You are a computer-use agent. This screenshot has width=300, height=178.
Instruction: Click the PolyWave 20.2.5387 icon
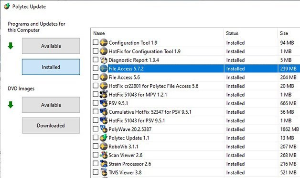tap(104, 129)
